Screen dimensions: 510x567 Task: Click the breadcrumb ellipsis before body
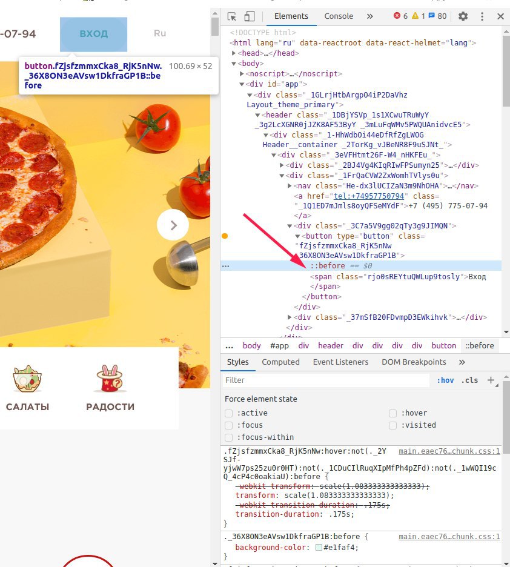229,346
